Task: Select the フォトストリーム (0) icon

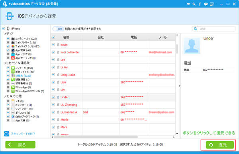Action: (x=13, y=43)
